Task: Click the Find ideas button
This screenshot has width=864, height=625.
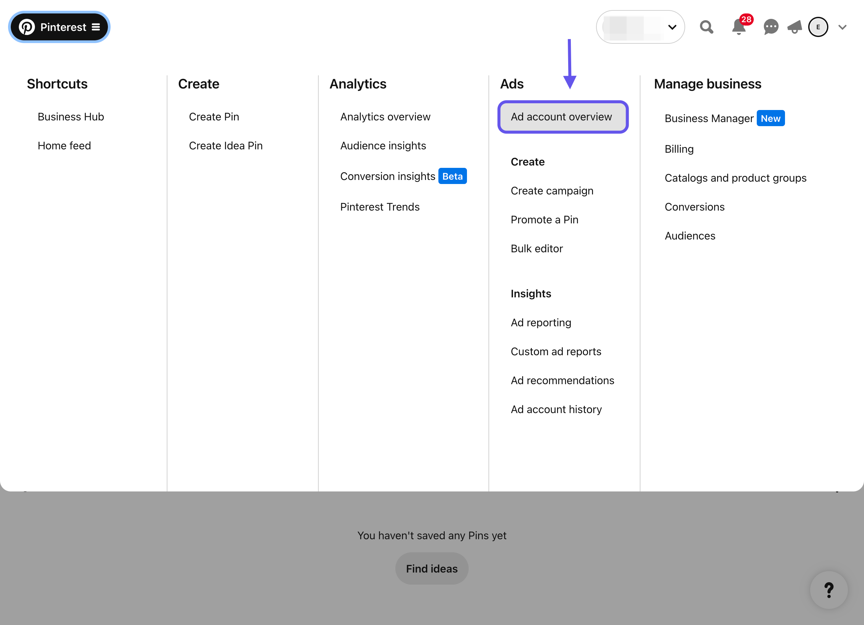Action: pos(432,568)
